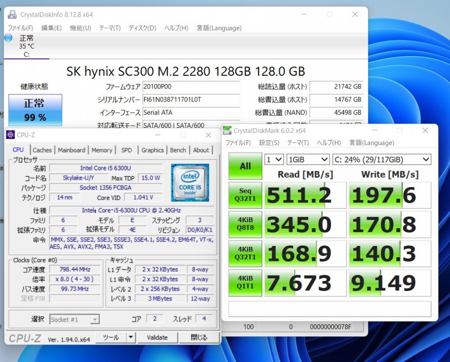
Task: Click the CrystalDiskMark app icon in title bar
Action: click(x=227, y=130)
